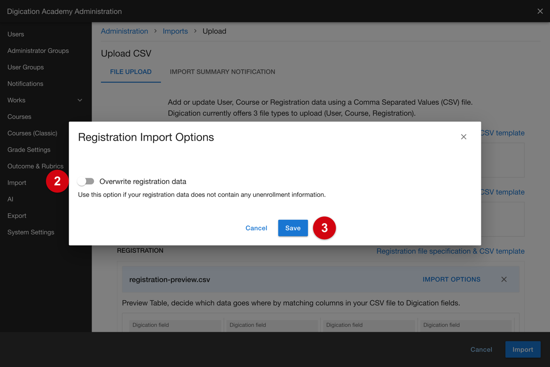Open Works in the sidebar
The height and width of the screenshot is (367, 550).
16,100
